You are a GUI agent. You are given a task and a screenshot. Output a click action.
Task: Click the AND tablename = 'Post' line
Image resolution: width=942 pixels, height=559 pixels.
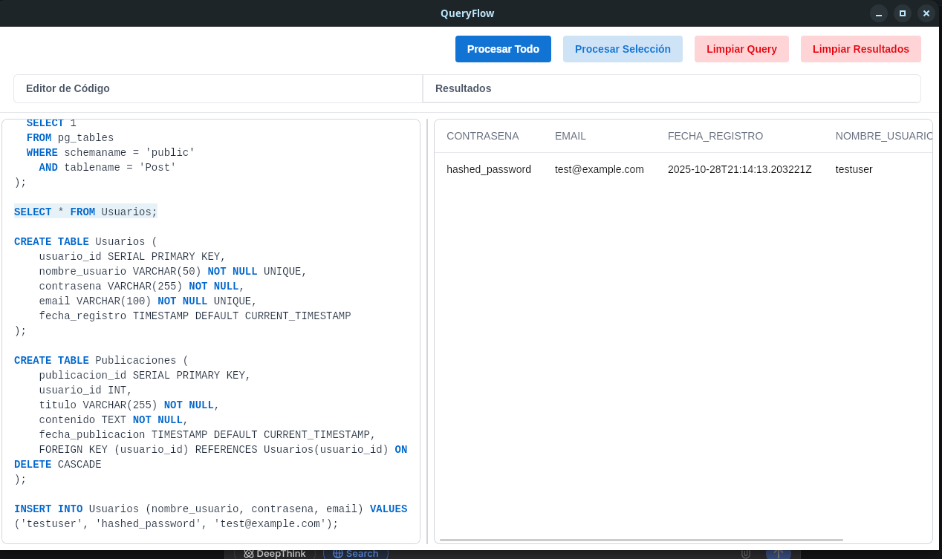click(x=108, y=168)
